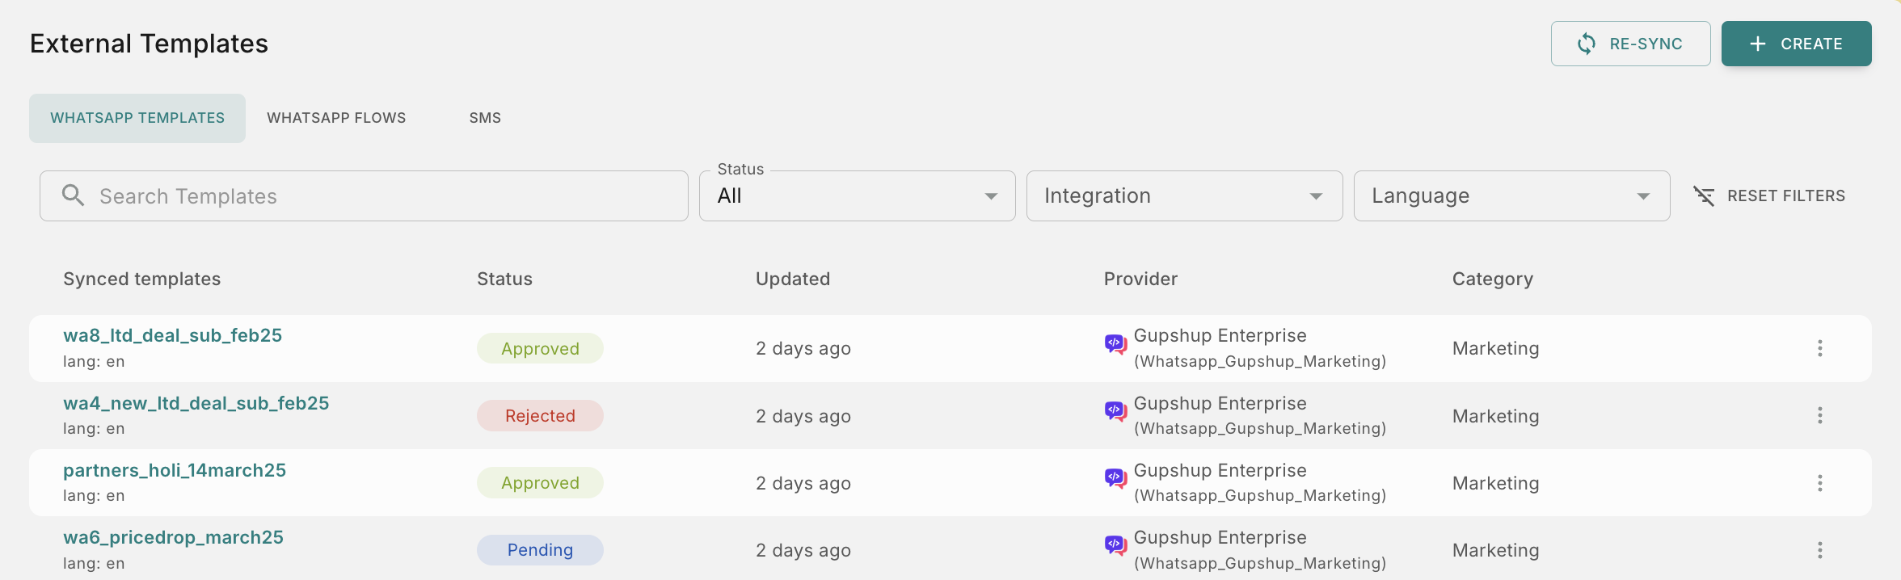Switch to the WhatsApp Flows tab
Screen dimensions: 1901x580
[x=336, y=118]
